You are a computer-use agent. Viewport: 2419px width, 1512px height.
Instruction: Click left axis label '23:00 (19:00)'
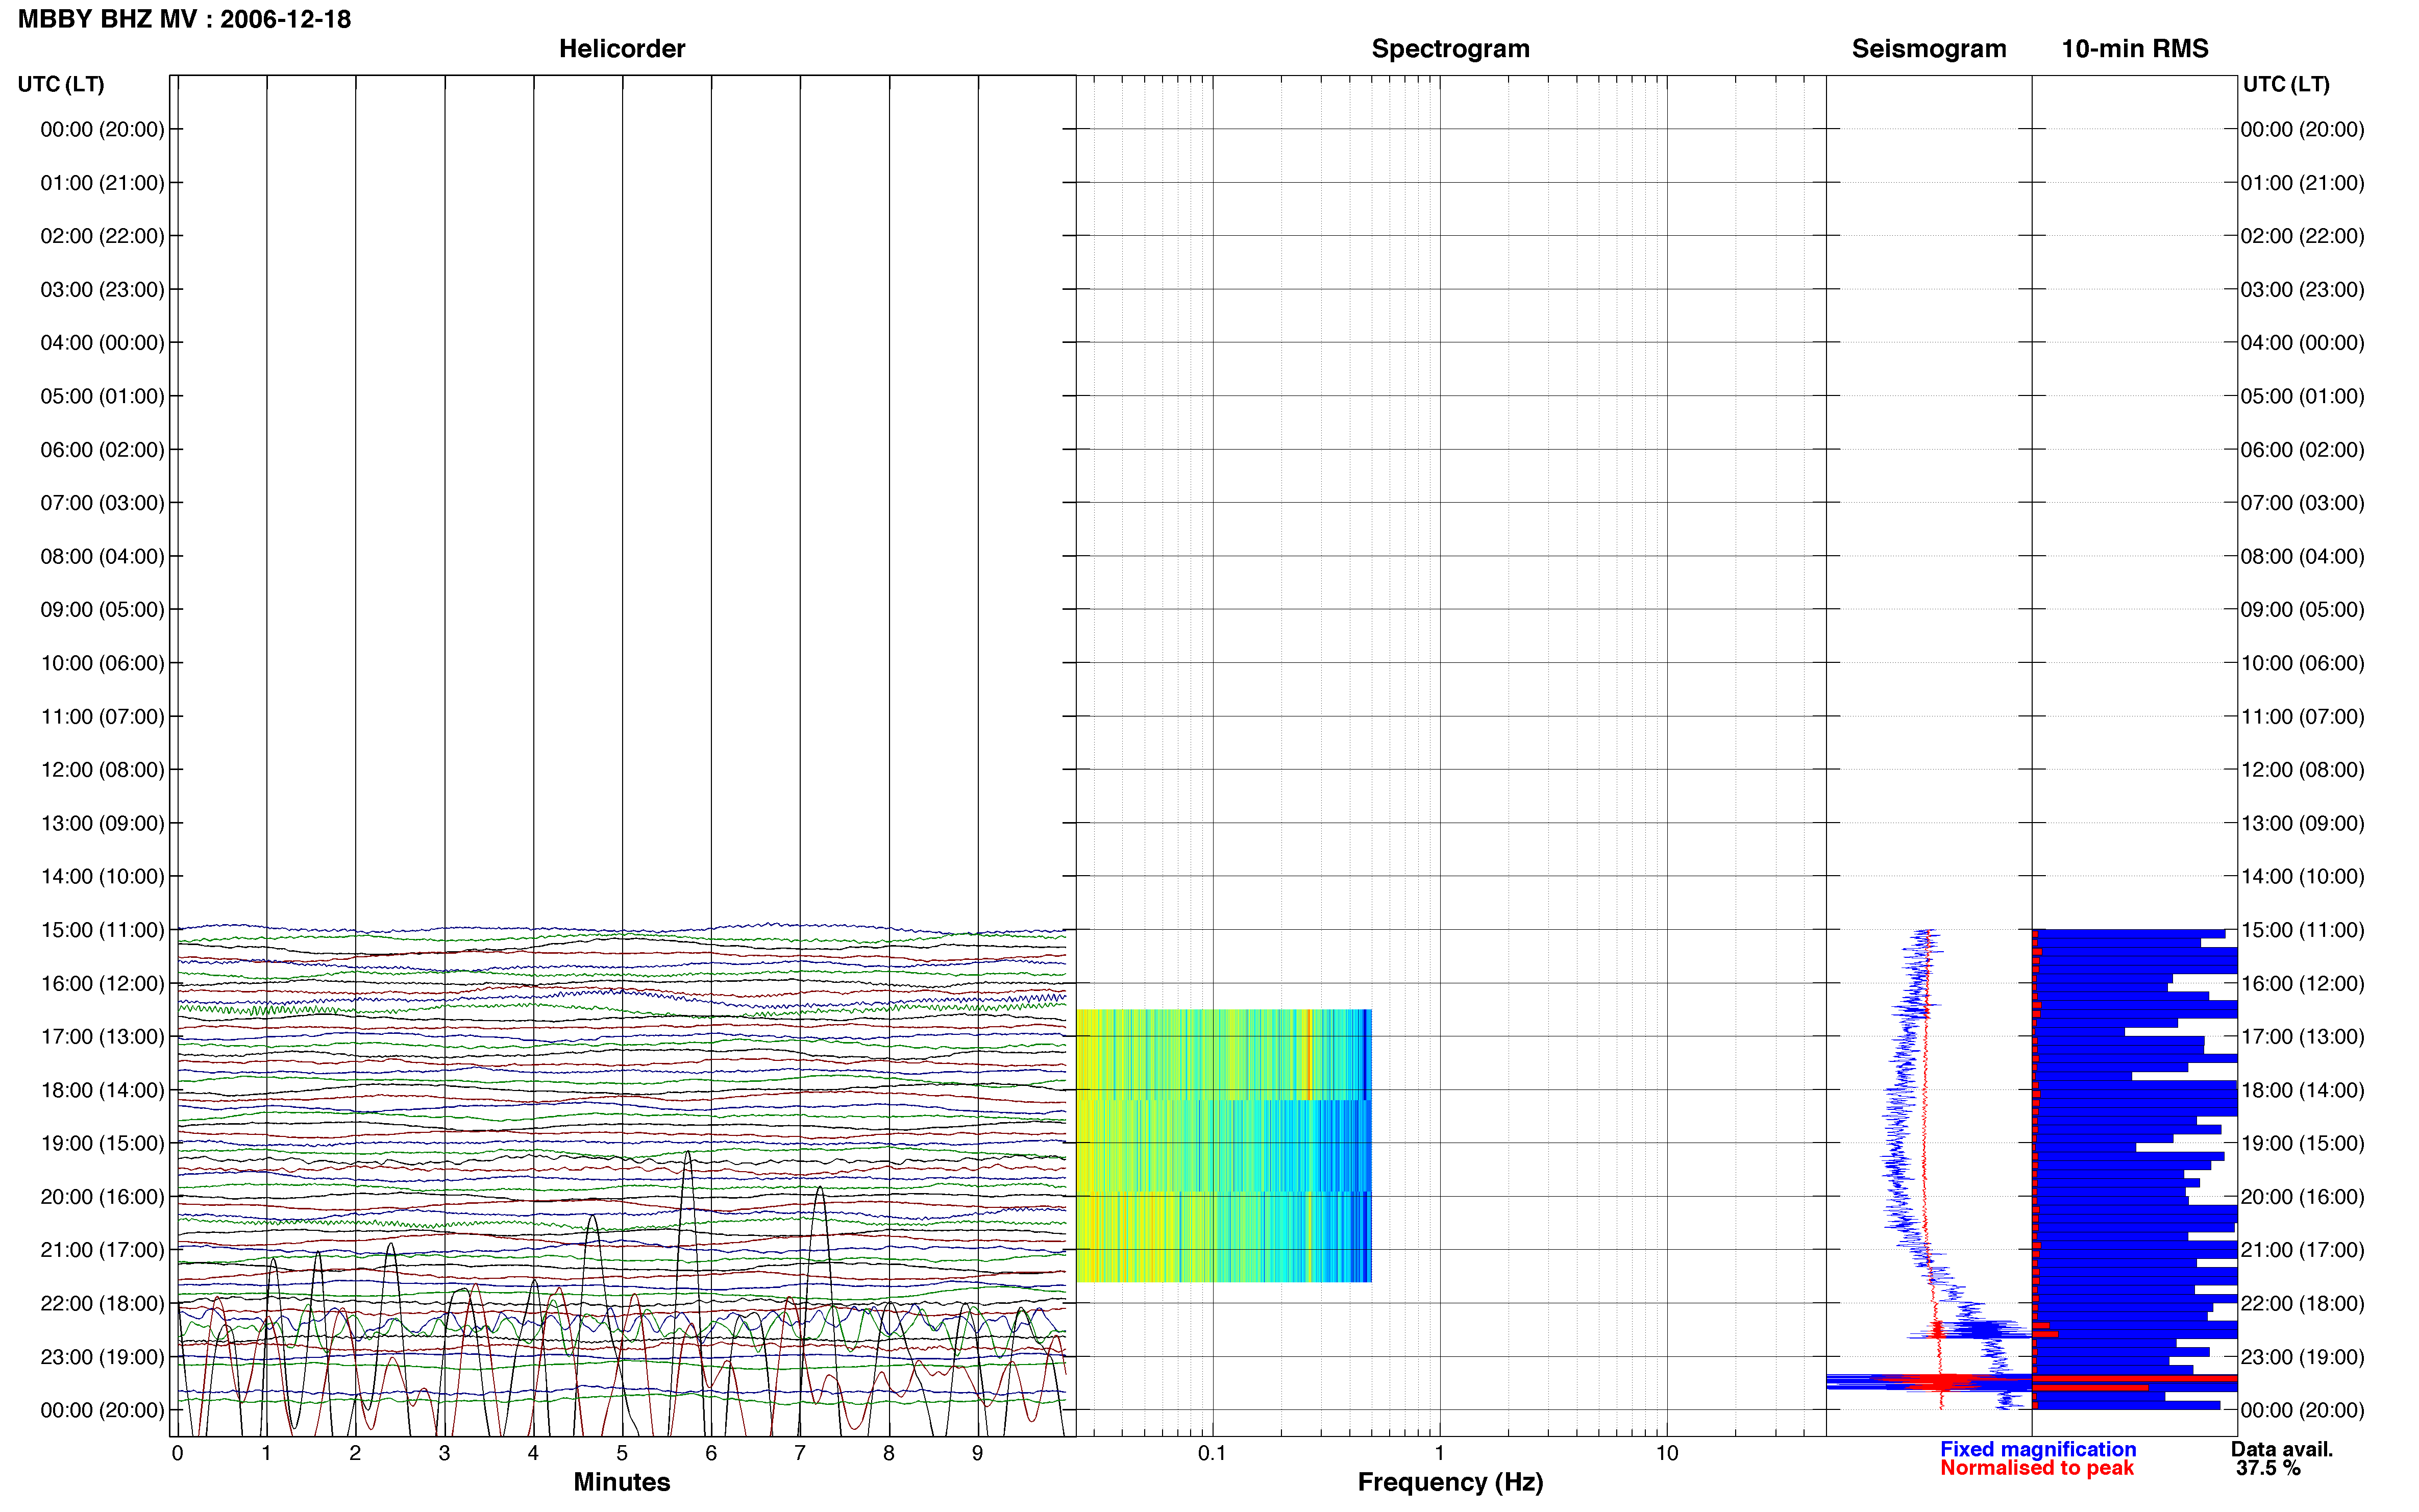pyautogui.click(x=102, y=1356)
